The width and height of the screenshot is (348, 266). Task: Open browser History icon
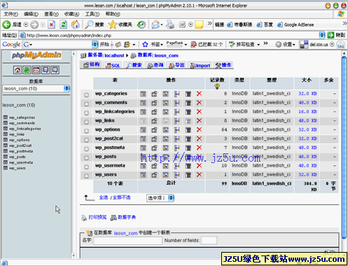(141, 24)
